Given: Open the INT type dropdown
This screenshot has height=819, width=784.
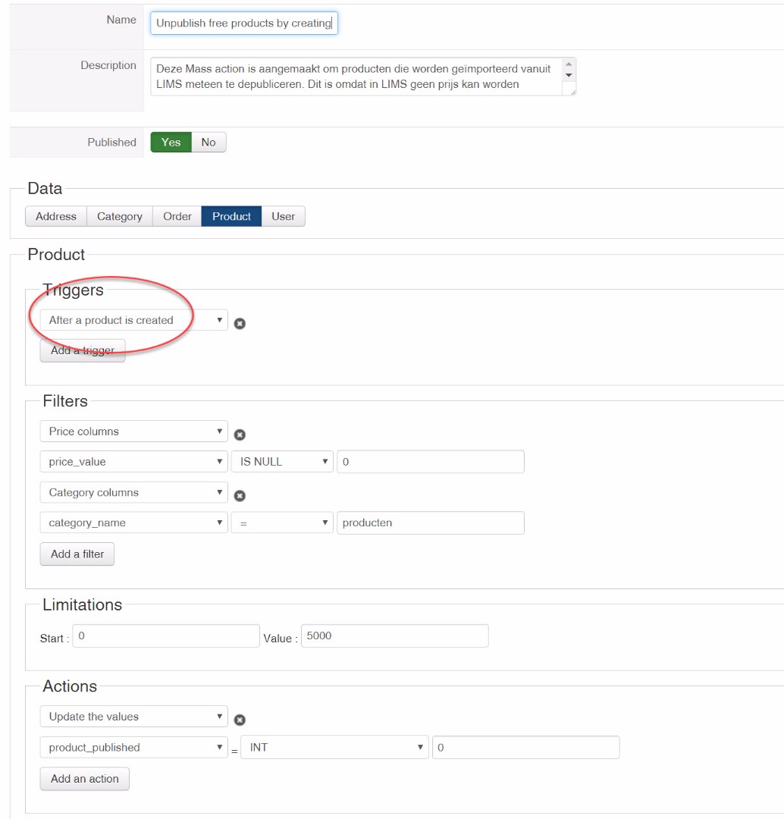Looking at the screenshot, I should point(334,748).
